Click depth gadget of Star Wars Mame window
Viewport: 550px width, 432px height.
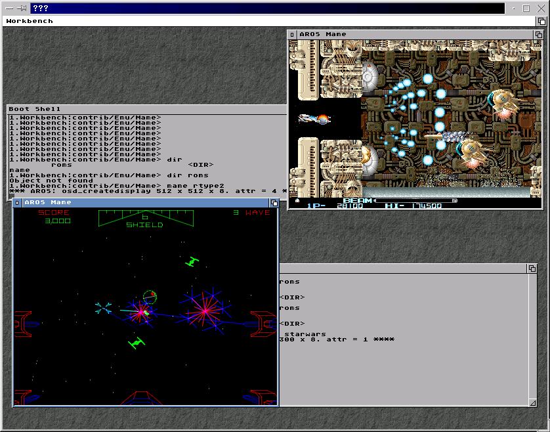click(x=274, y=203)
